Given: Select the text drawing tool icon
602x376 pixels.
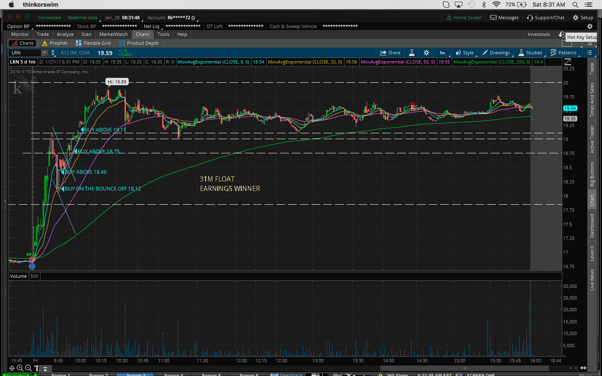Looking at the screenshot, I should (36, 368).
